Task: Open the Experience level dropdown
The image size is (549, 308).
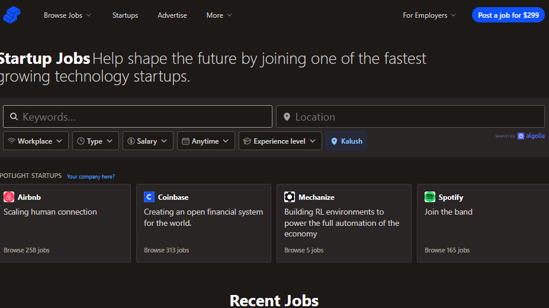Action: pyautogui.click(x=280, y=141)
